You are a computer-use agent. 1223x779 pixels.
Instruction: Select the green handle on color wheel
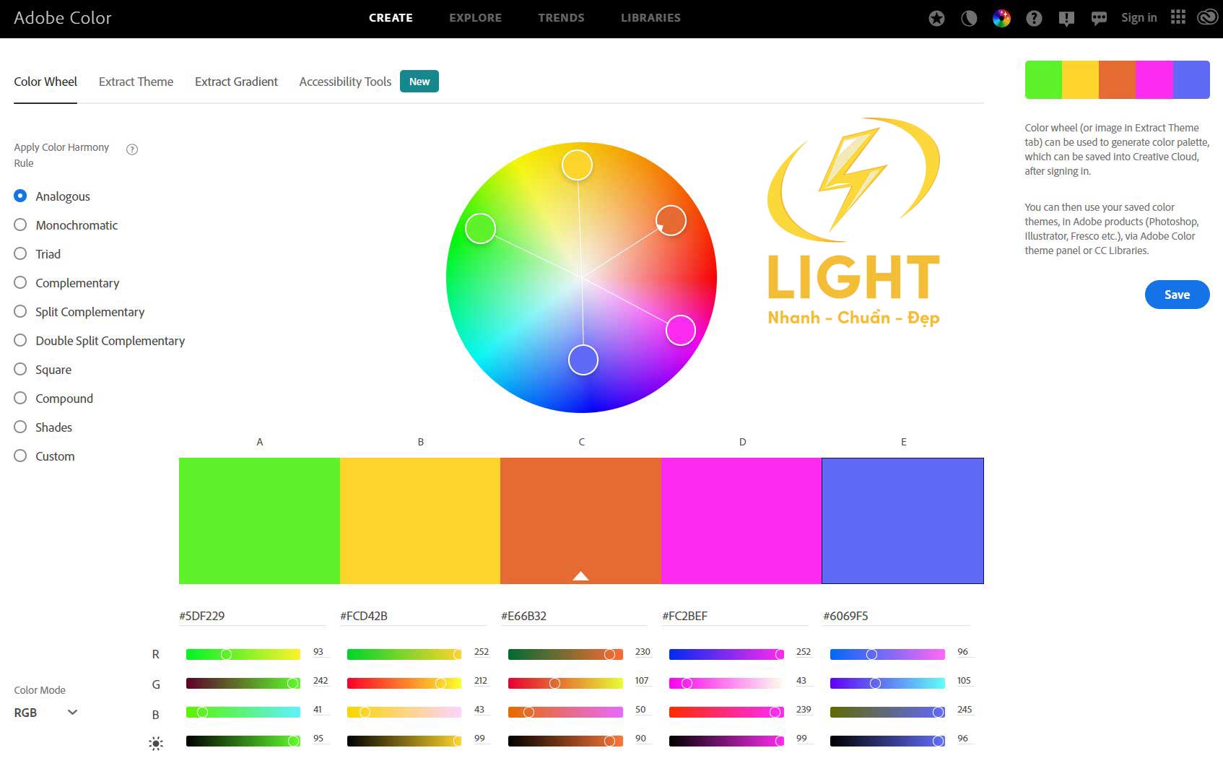480,228
